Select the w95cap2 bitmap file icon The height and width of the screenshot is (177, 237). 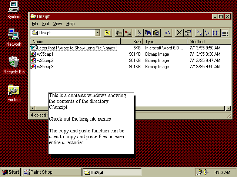point(33,60)
